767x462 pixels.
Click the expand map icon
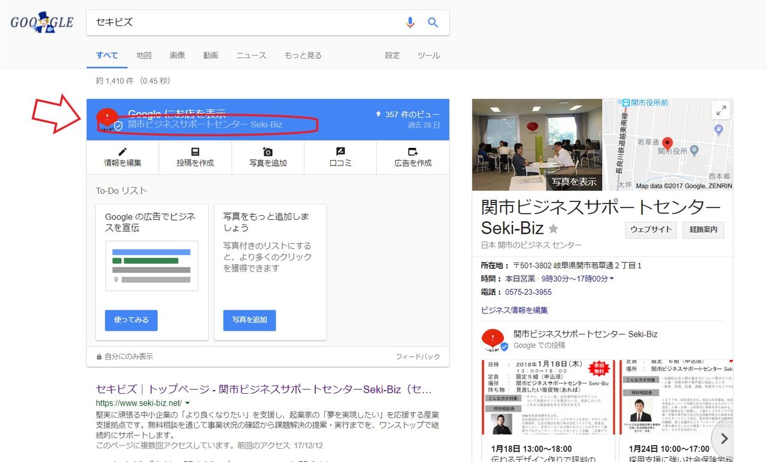721,110
